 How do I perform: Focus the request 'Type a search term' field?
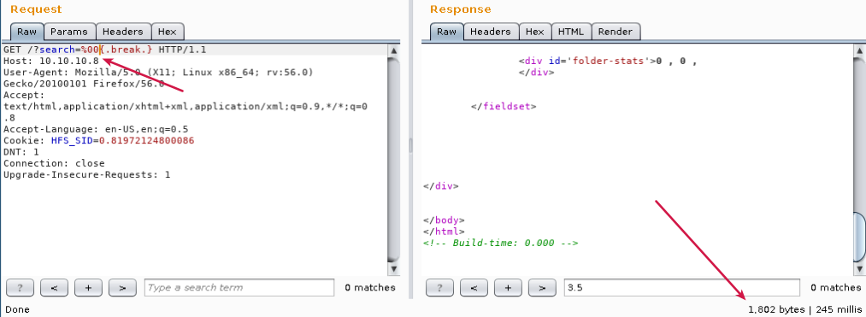[239, 288]
